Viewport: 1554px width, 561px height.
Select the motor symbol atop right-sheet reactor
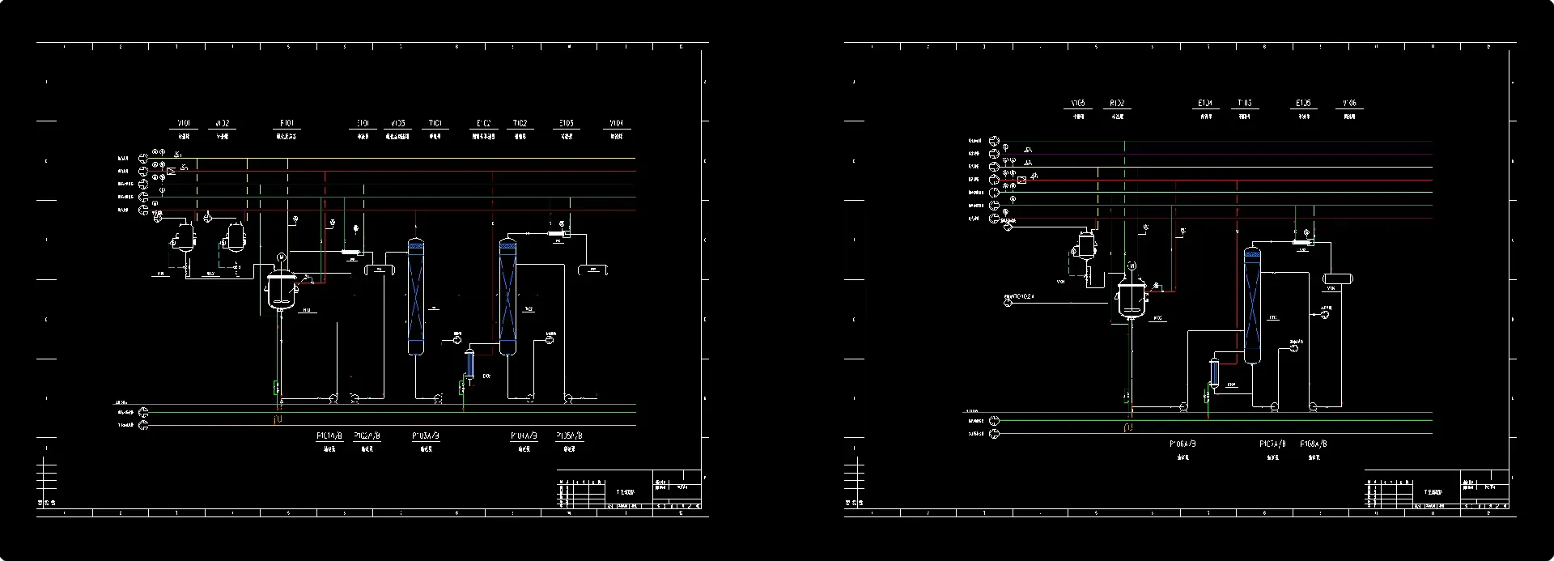tap(1132, 265)
